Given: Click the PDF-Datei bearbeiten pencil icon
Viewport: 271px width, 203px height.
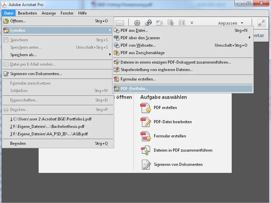Looking at the screenshot, I should click(146, 122).
